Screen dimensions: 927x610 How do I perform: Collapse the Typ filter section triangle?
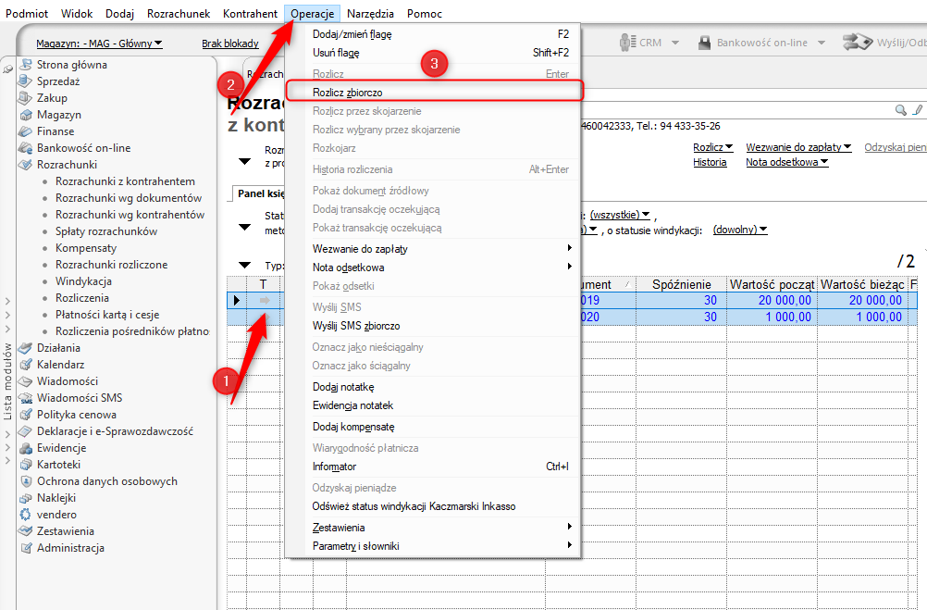pos(245,266)
